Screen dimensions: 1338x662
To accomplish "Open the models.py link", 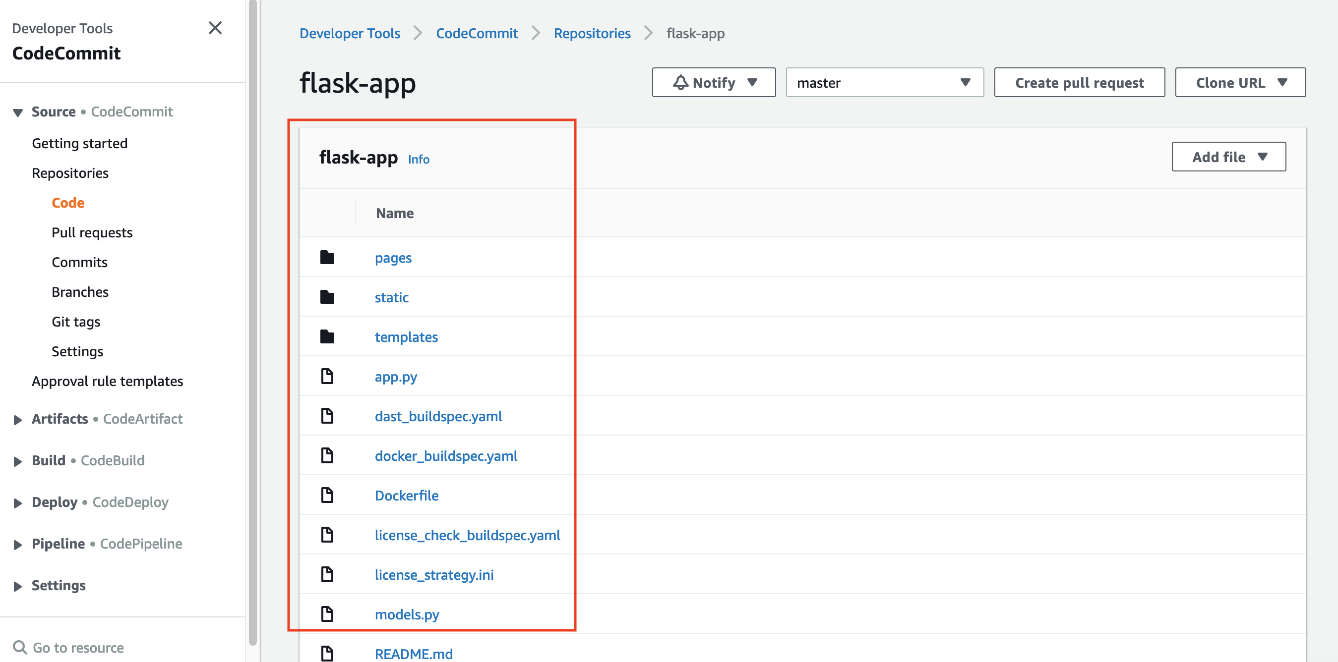I will [407, 614].
